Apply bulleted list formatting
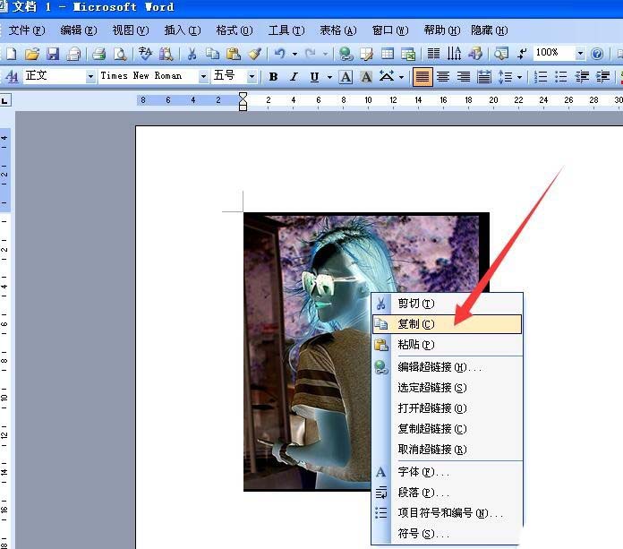 coord(560,76)
